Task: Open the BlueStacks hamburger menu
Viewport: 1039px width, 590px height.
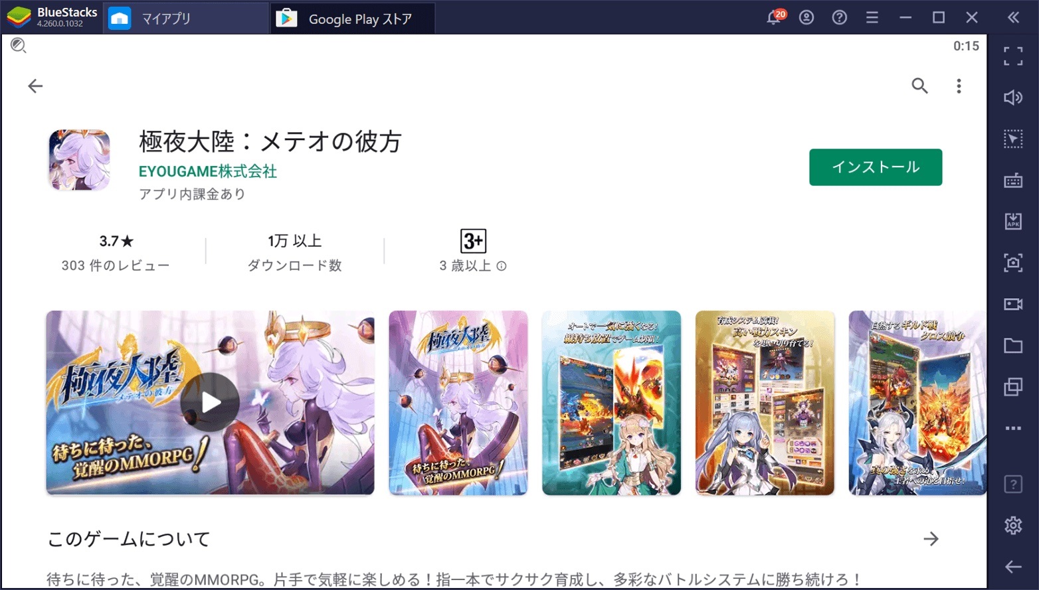Action: [872, 17]
